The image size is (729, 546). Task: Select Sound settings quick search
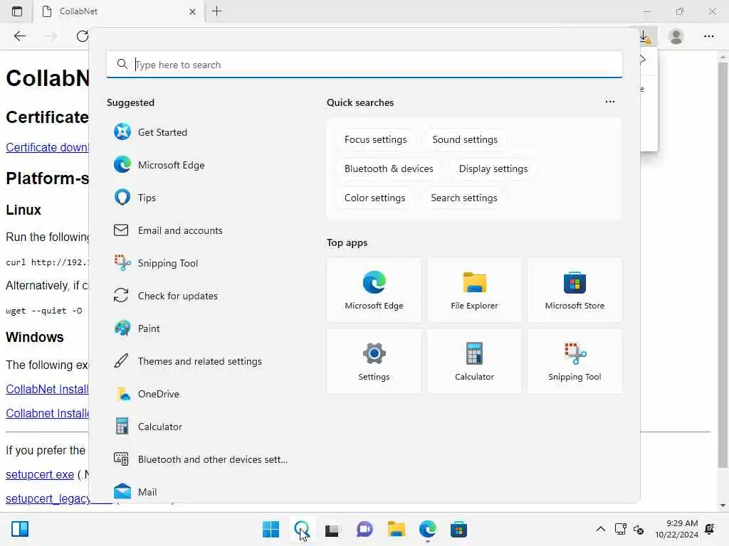point(465,140)
